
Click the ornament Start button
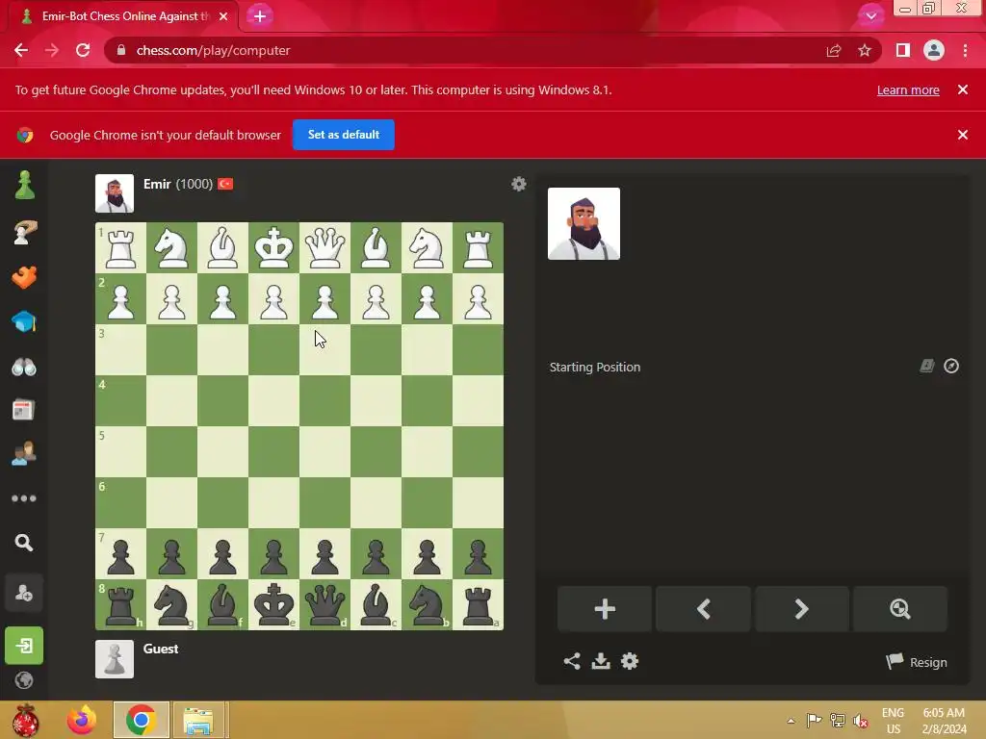coord(25,720)
